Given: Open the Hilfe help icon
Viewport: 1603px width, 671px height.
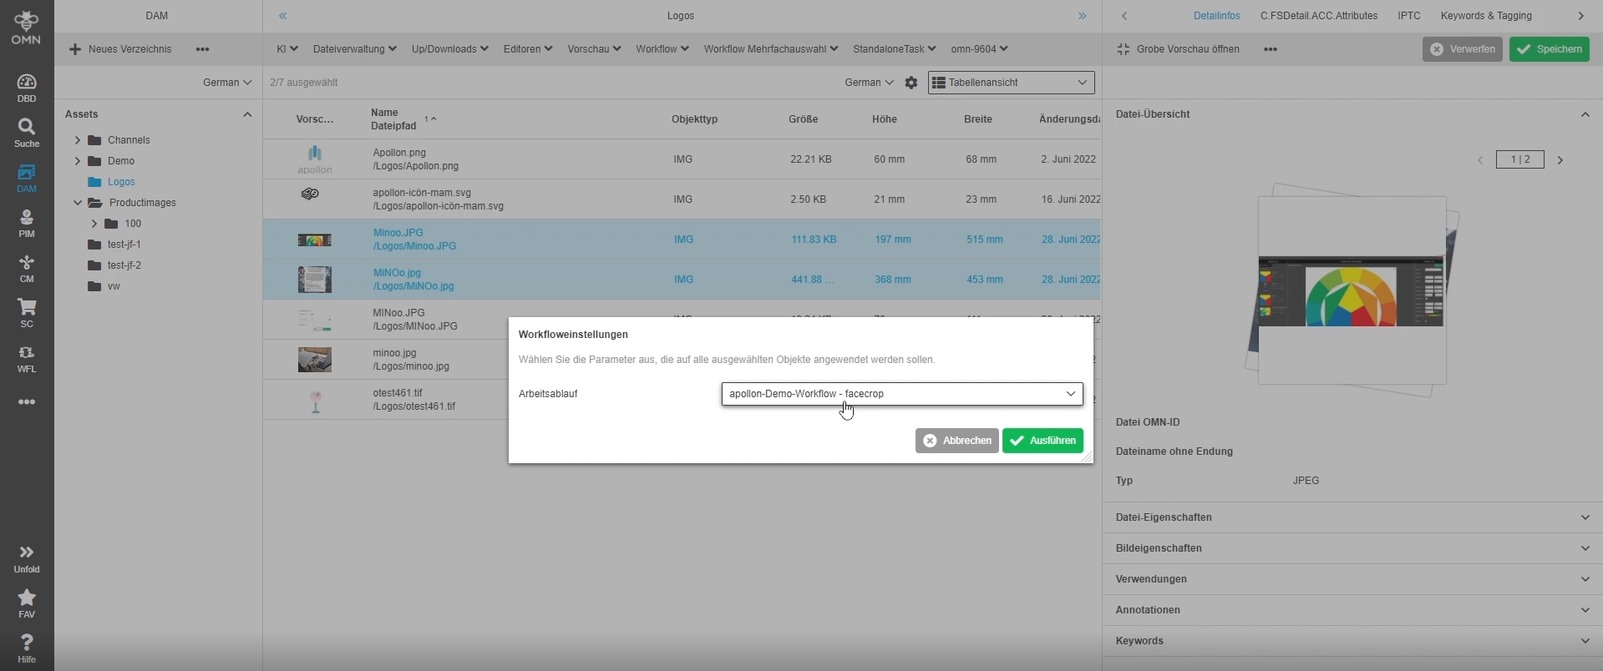Looking at the screenshot, I should click(x=27, y=648).
